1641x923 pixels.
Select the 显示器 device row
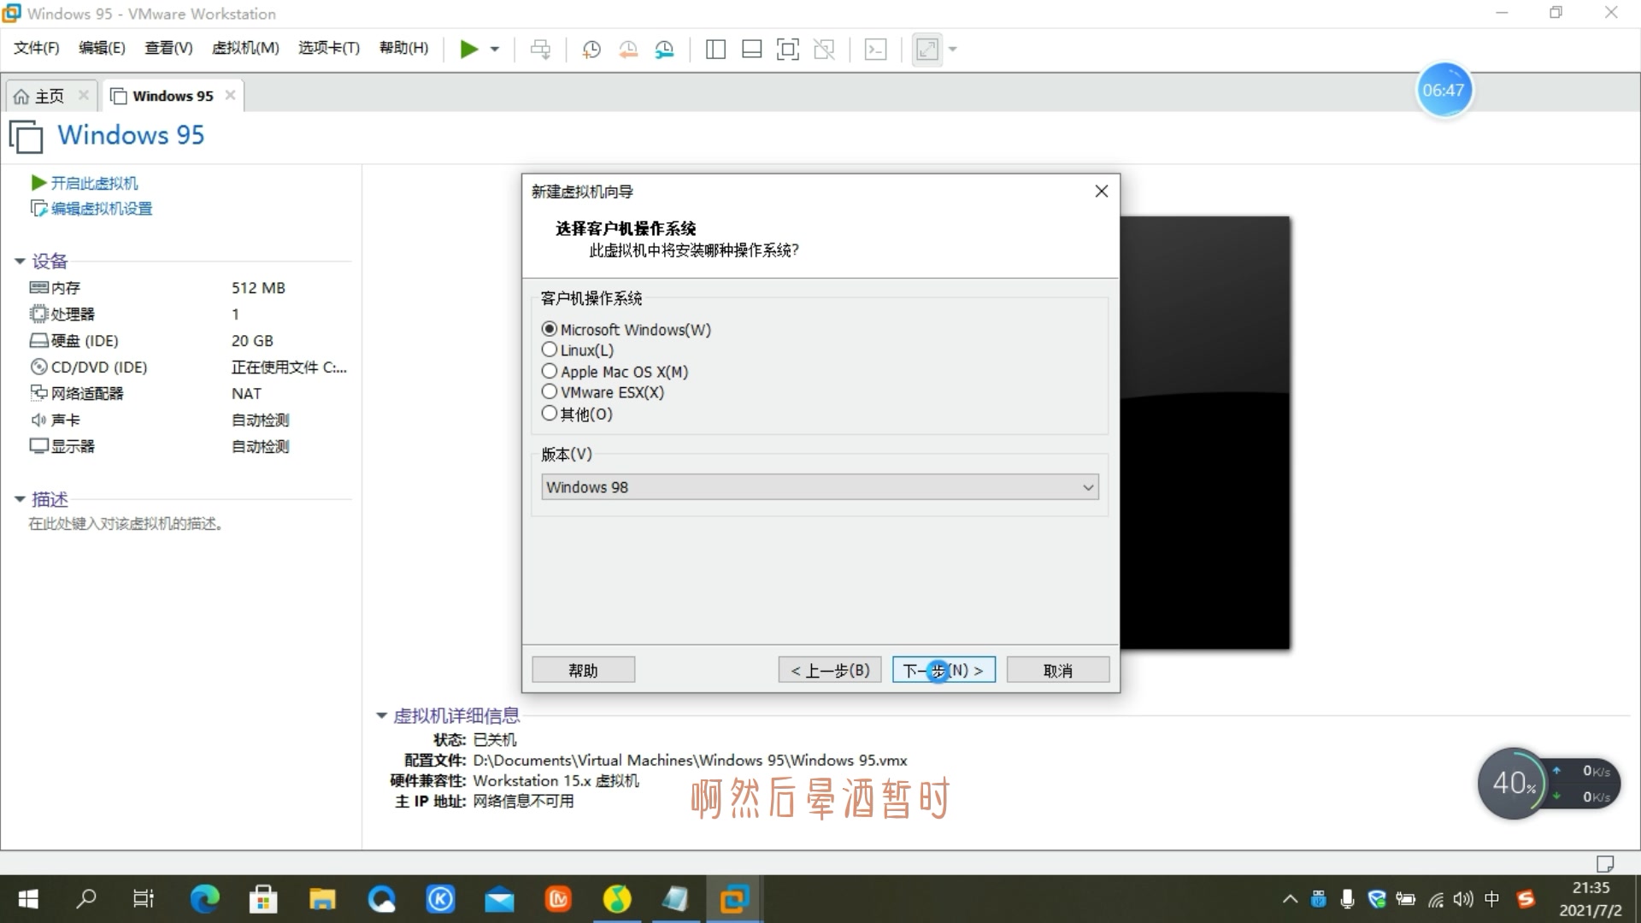click(188, 446)
